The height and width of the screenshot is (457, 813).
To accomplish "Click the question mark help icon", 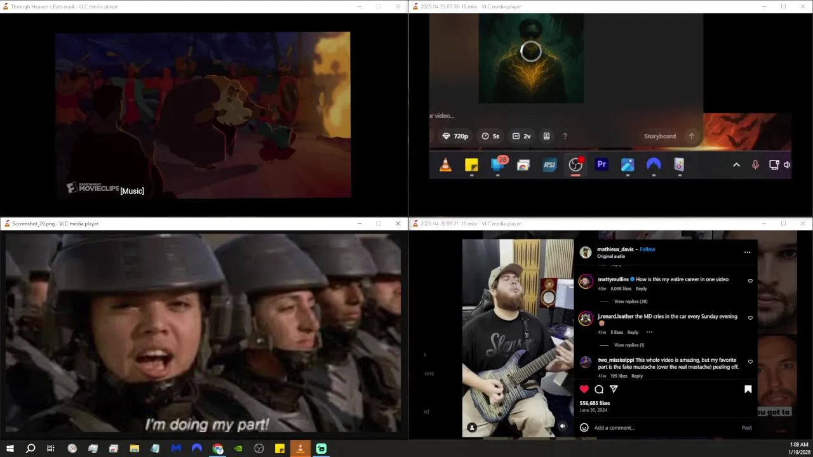I will (565, 136).
